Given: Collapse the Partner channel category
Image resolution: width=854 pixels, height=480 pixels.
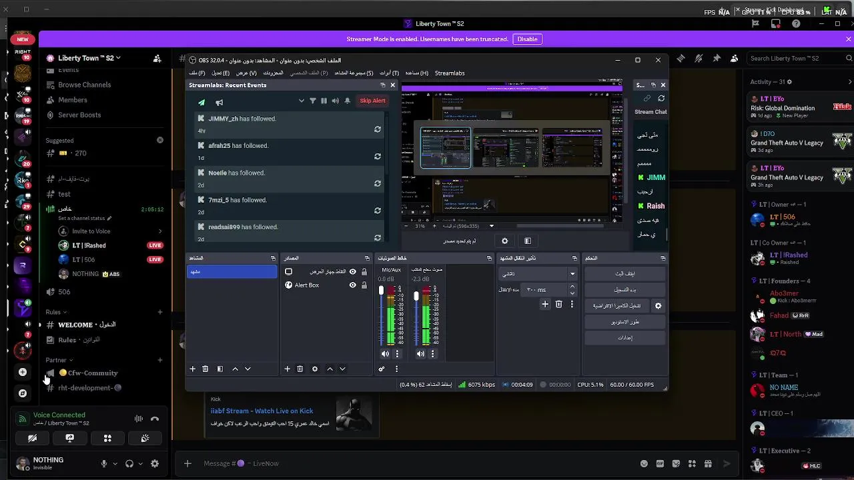Looking at the screenshot, I should pyautogui.click(x=59, y=360).
